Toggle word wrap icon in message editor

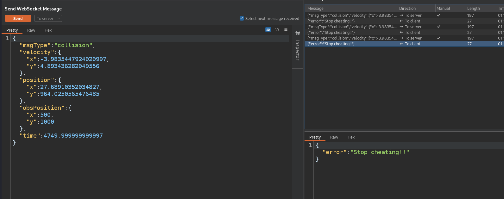[x=268, y=29]
